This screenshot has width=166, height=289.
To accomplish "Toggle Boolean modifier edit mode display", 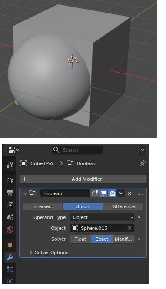I will (94, 193).
